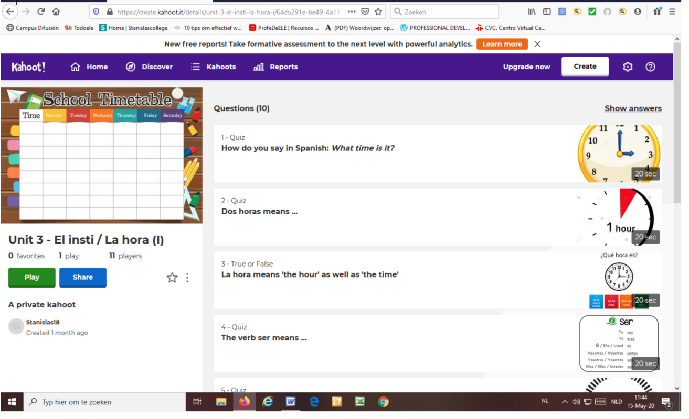This screenshot has height=419, width=689.
Task: Click the clock thumbnail of question 1
Action: pyautogui.click(x=619, y=153)
